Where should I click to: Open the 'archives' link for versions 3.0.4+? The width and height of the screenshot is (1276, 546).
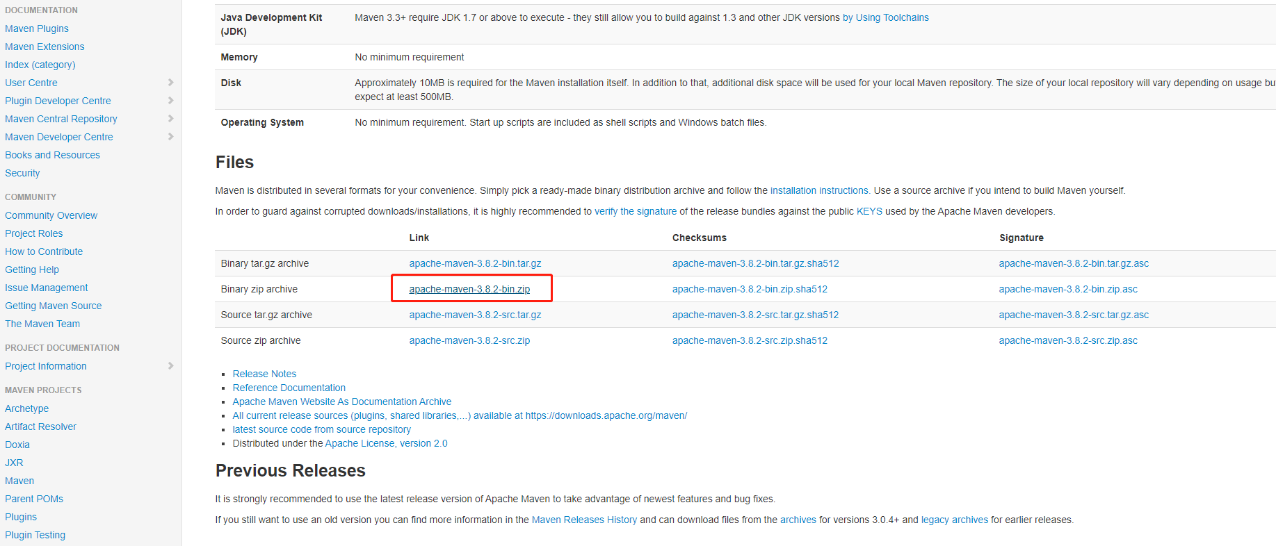(798, 520)
